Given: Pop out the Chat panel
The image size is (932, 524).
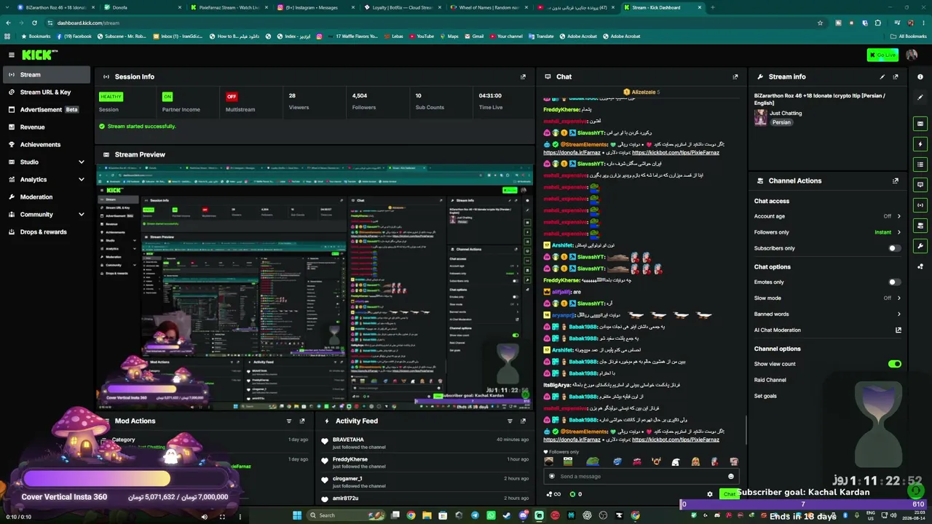Looking at the screenshot, I should click(x=735, y=76).
